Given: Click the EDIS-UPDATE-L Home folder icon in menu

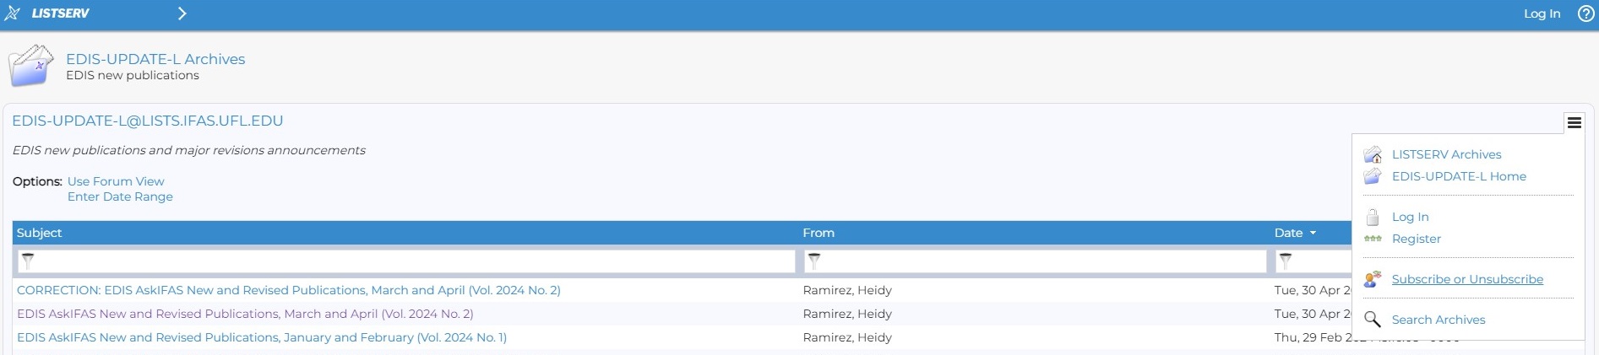Looking at the screenshot, I should [x=1373, y=176].
